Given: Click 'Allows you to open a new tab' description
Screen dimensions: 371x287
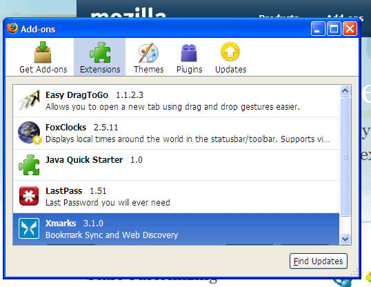Looking at the screenshot, I should click(x=172, y=107).
